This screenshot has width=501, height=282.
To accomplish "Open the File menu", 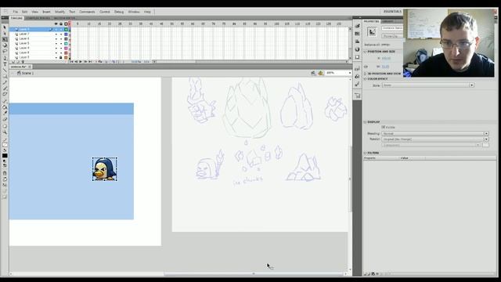I will [x=16, y=12].
